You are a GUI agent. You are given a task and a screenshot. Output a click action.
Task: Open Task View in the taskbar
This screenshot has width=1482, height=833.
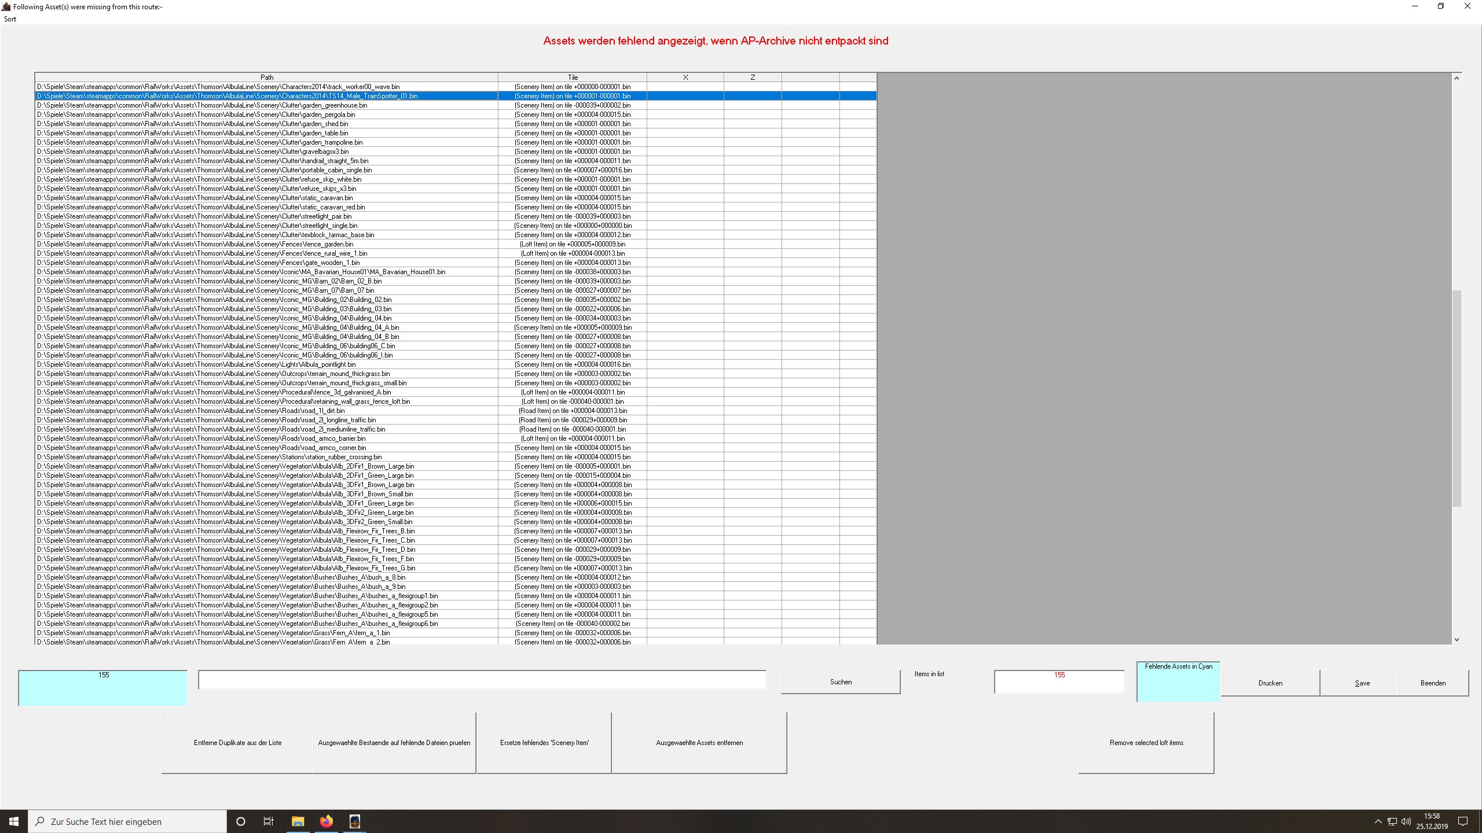tap(269, 821)
